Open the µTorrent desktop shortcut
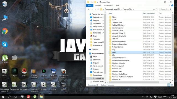 coord(5,59)
